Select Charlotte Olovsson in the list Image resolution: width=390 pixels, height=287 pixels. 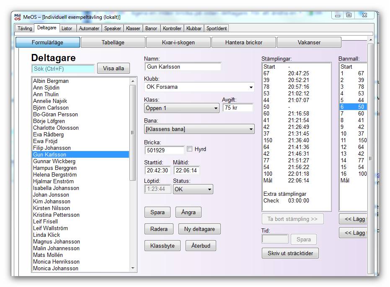coord(80,128)
